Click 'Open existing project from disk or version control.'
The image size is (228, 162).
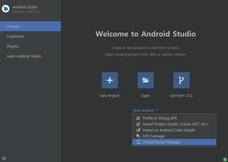(146, 54)
